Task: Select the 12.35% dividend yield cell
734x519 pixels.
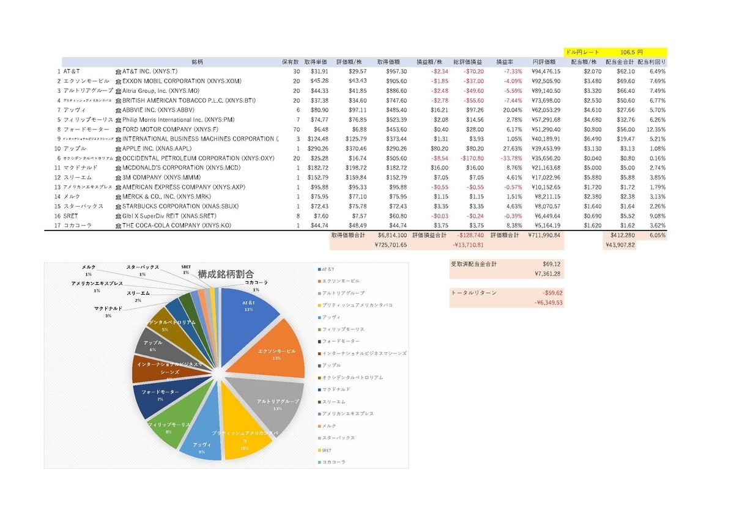Action: (656, 129)
